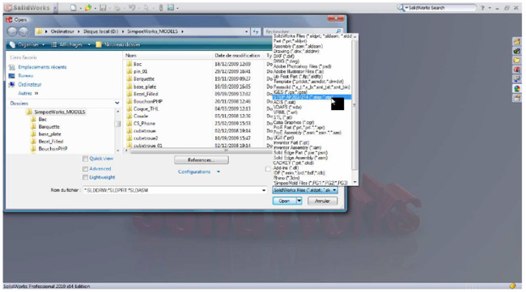The height and width of the screenshot is (292, 526).
Task: Open the Search task pane tab
Action: [x=517, y=70]
